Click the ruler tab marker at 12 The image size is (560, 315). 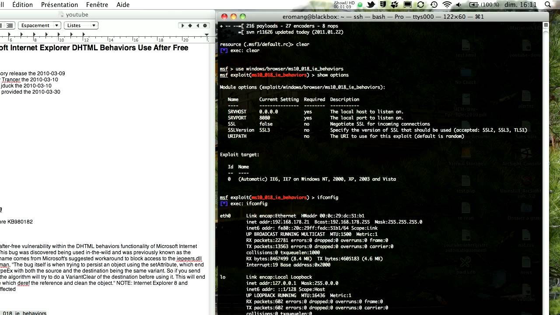[84, 35]
